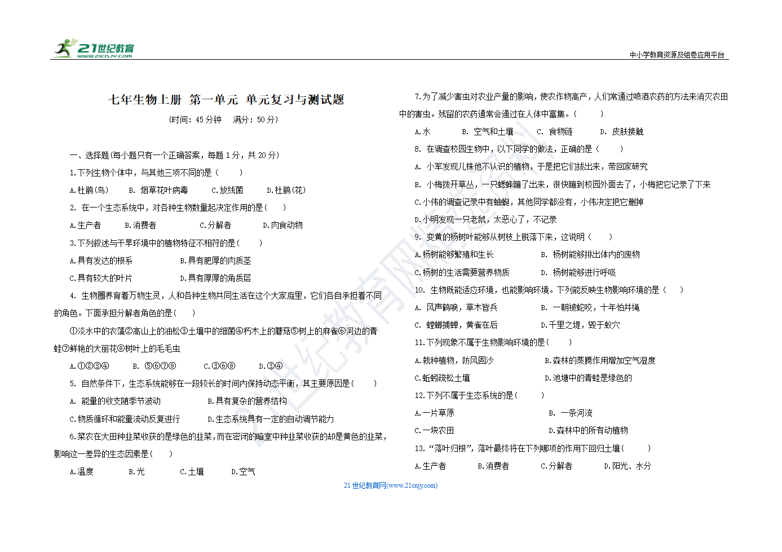
Task: Select option D. 皮肤接触
Action: click(621, 131)
